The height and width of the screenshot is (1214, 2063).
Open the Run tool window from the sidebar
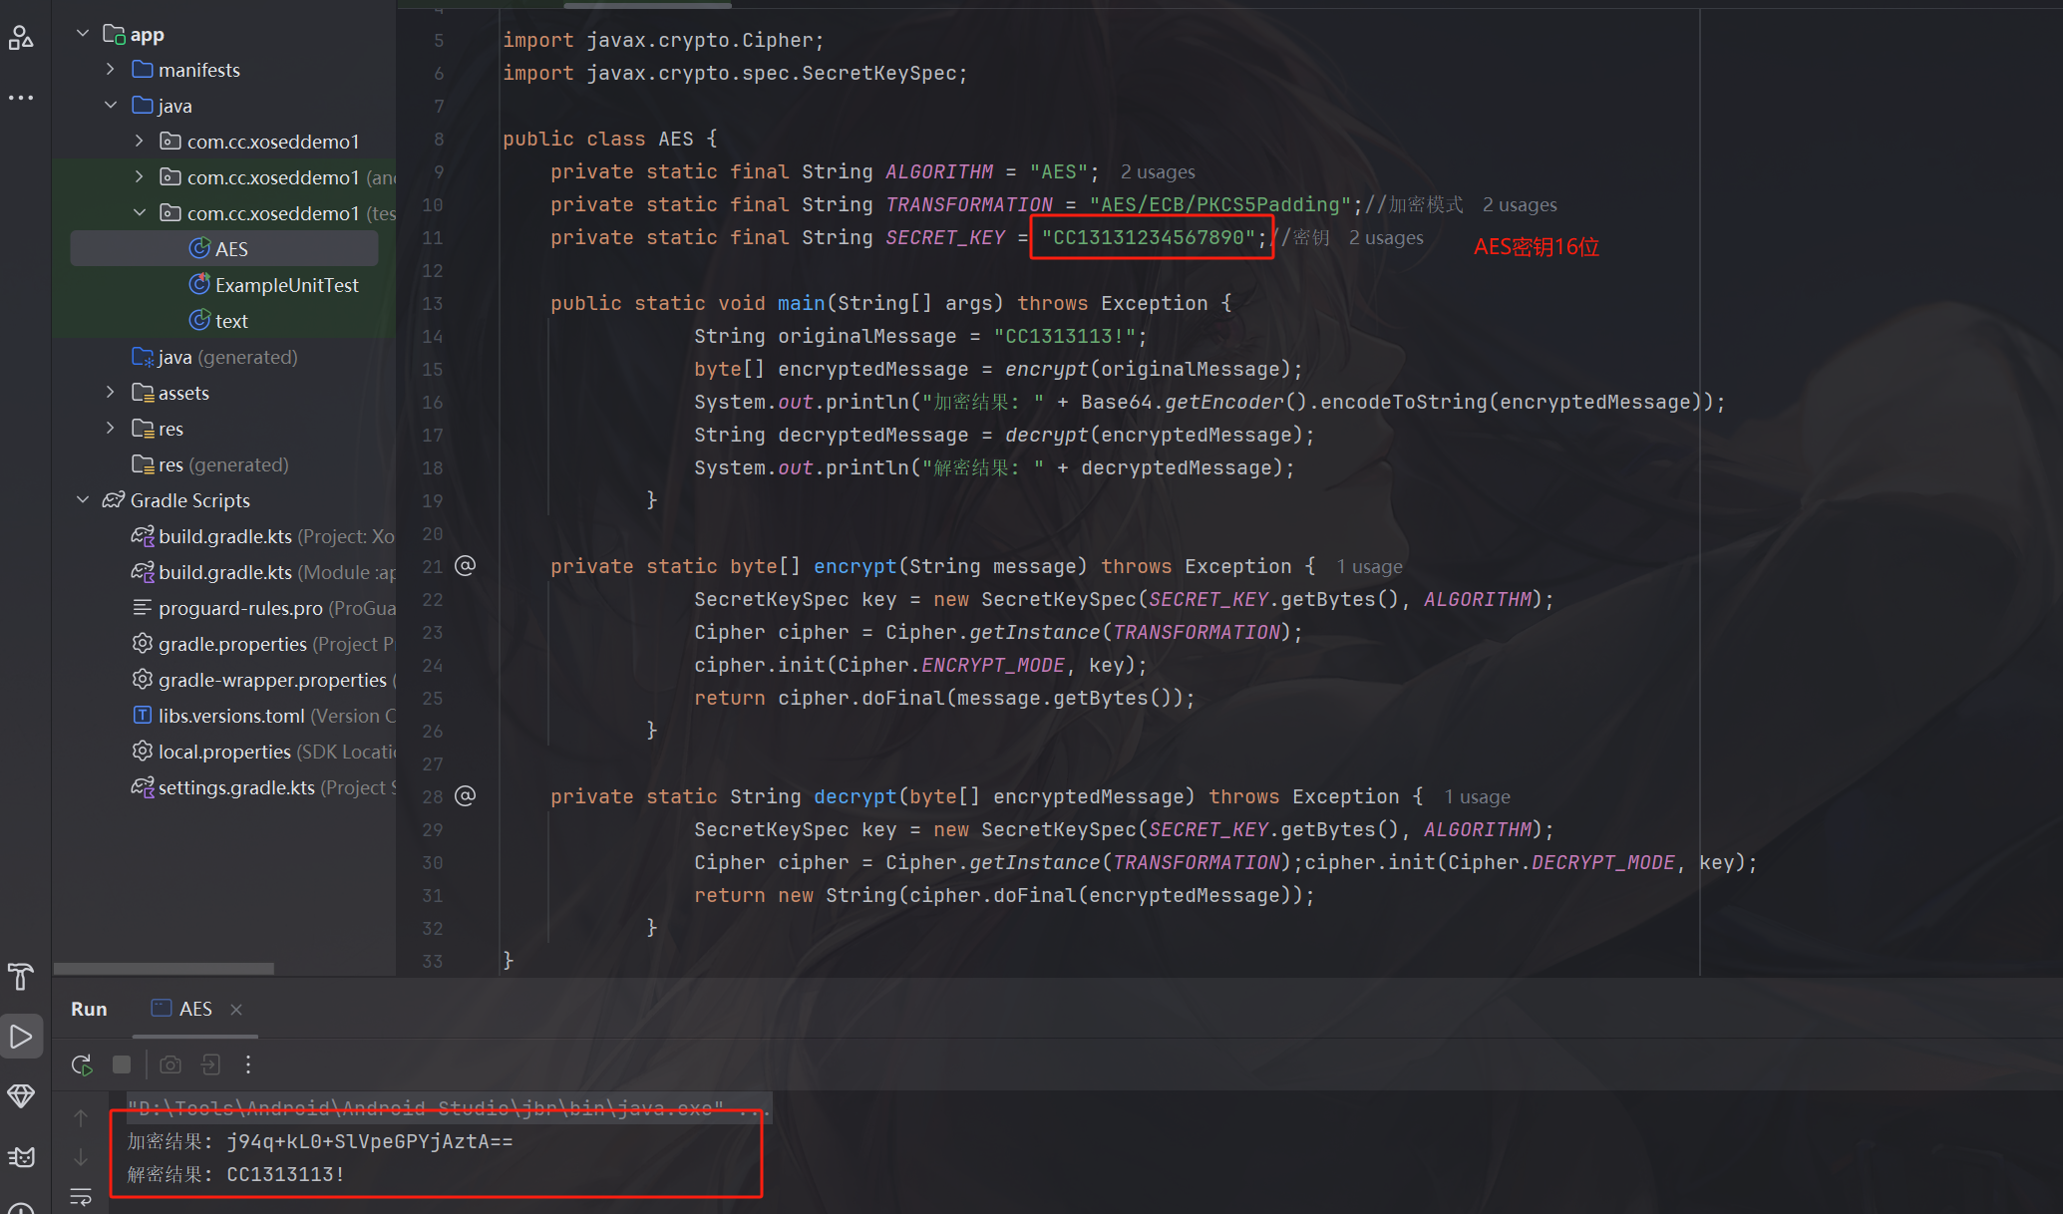coord(21,1037)
